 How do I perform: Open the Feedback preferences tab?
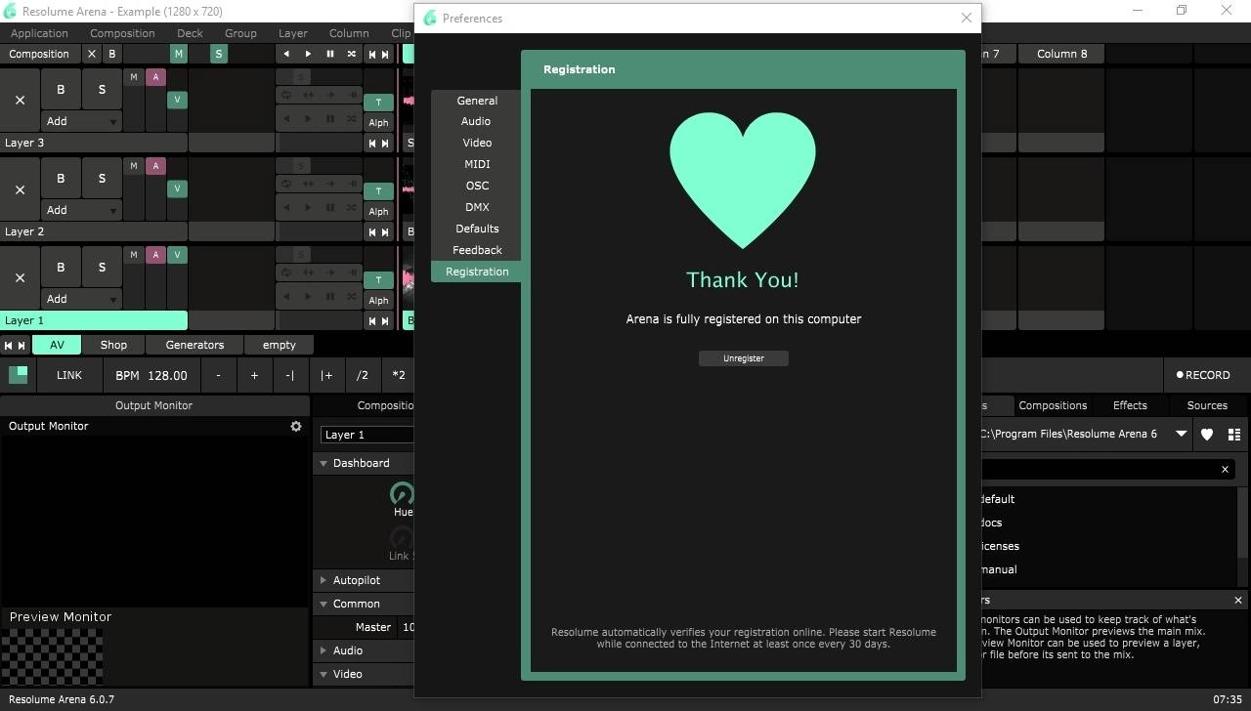(476, 250)
